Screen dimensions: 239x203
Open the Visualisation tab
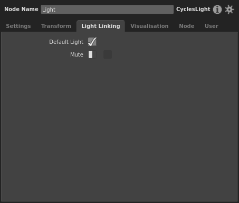click(x=149, y=26)
